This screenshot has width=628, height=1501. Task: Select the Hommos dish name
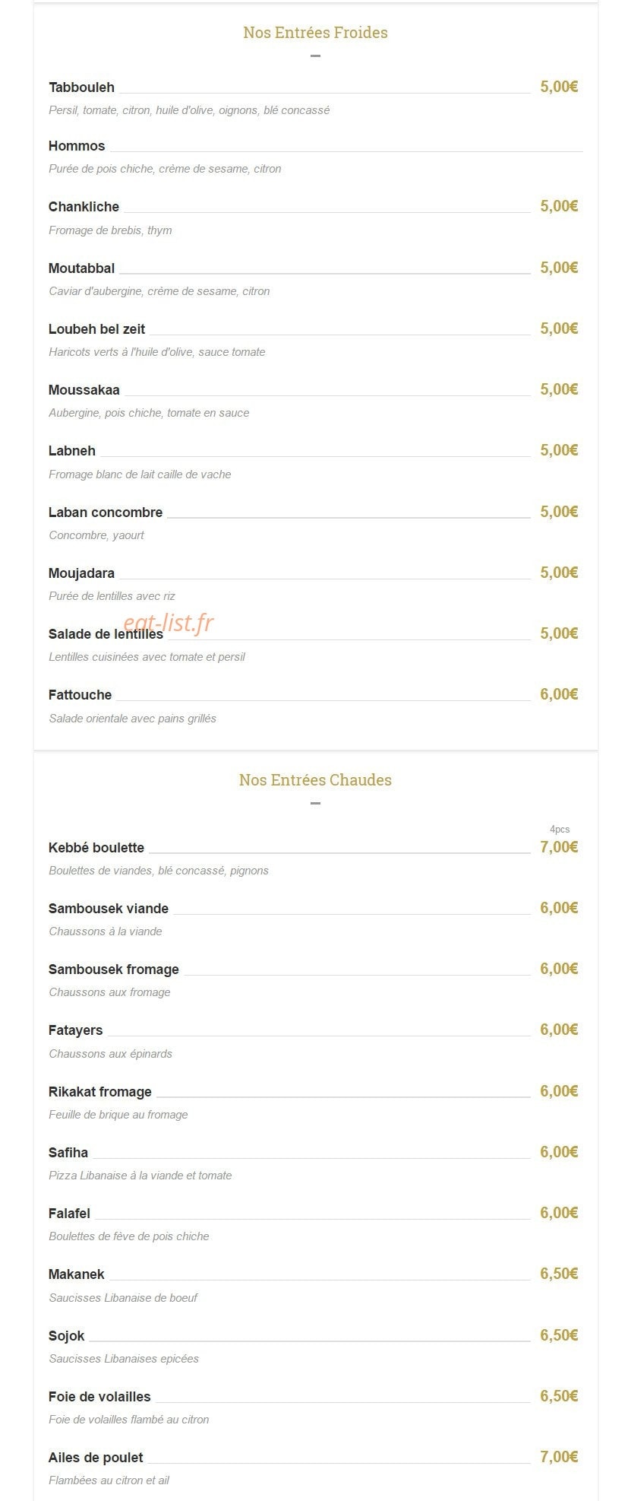click(77, 146)
